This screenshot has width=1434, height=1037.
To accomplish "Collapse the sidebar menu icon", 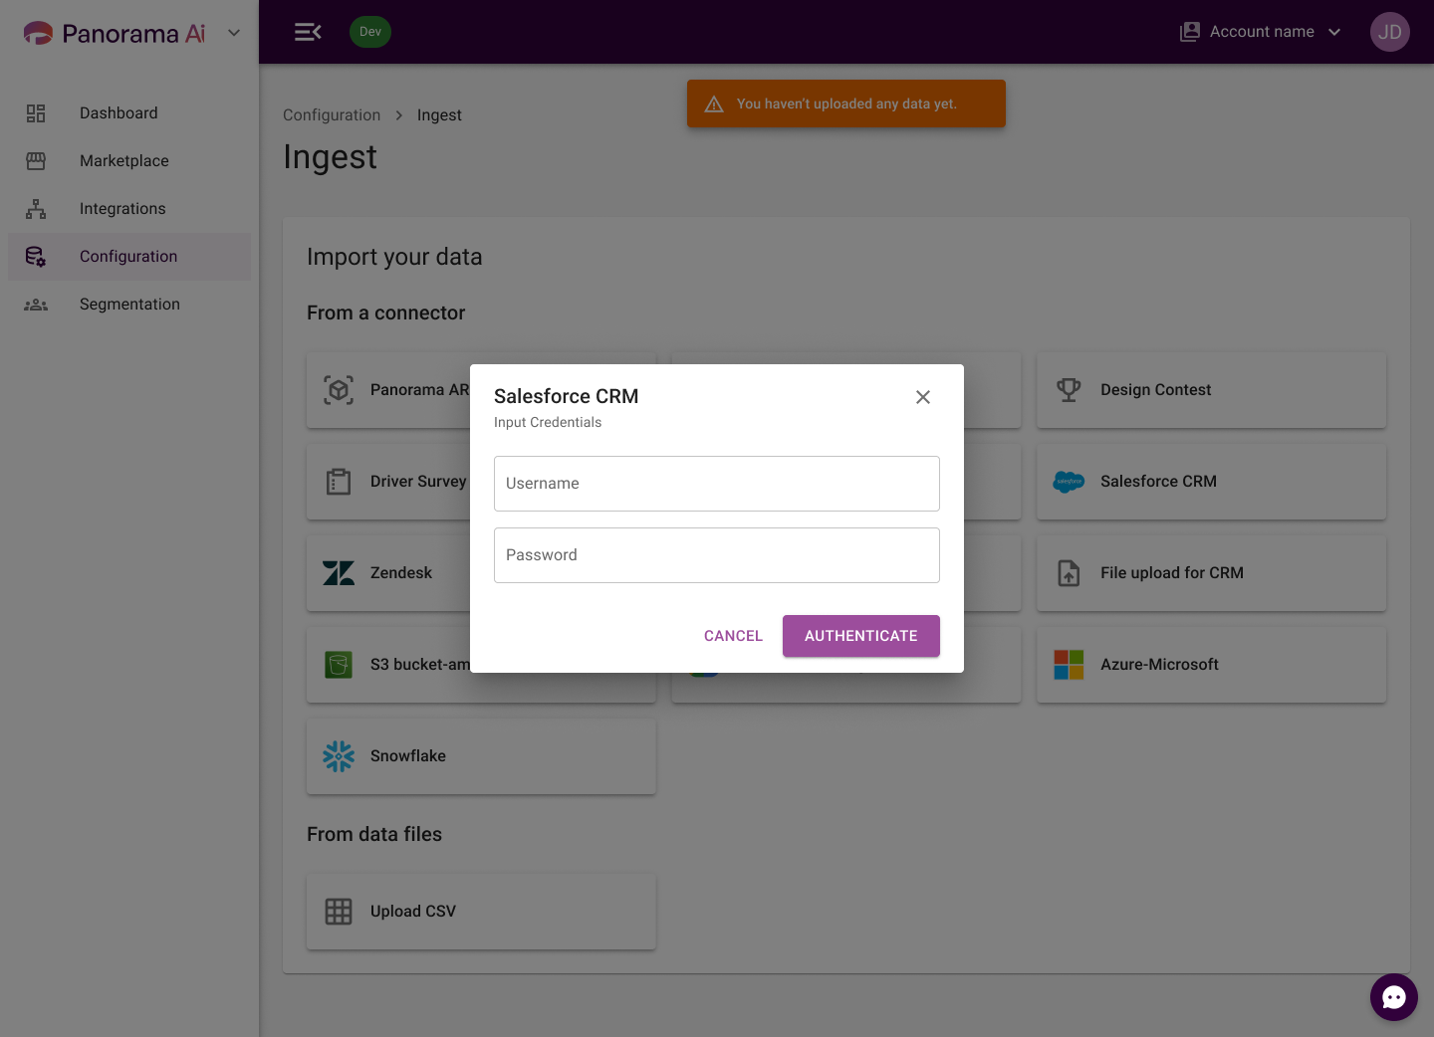I will [308, 32].
